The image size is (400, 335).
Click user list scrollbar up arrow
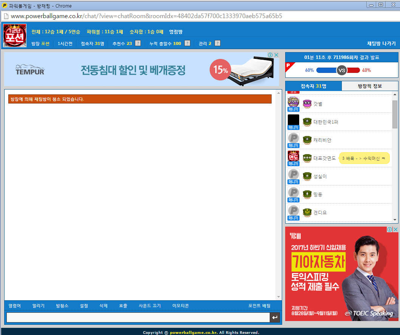[x=395, y=94]
